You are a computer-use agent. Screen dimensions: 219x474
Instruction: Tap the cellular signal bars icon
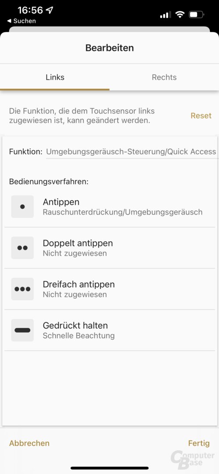(165, 14)
